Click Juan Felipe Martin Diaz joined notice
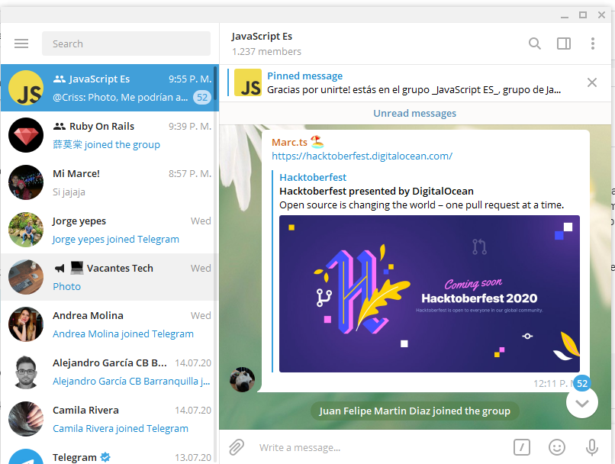 pos(414,411)
